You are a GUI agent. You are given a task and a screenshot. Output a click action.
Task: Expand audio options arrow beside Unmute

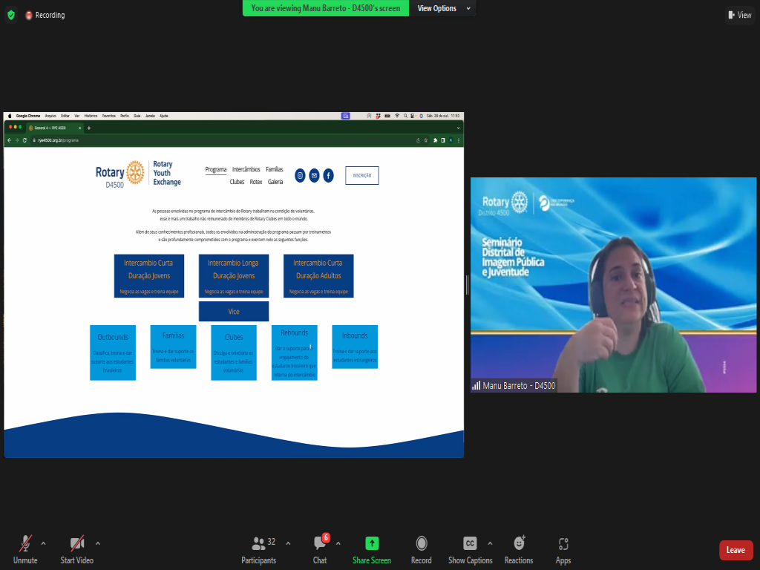(43, 543)
